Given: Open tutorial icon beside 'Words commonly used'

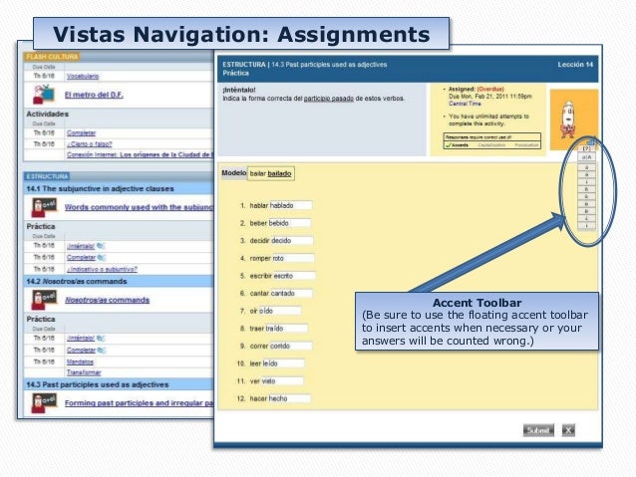Looking at the screenshot, I should tap(44, 207).
